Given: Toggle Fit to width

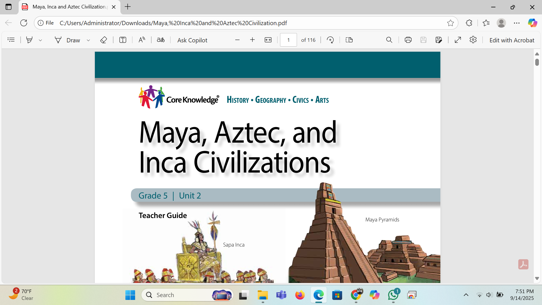Looking at the screenshot, I should pyautogui.click(x=268, y=40).
